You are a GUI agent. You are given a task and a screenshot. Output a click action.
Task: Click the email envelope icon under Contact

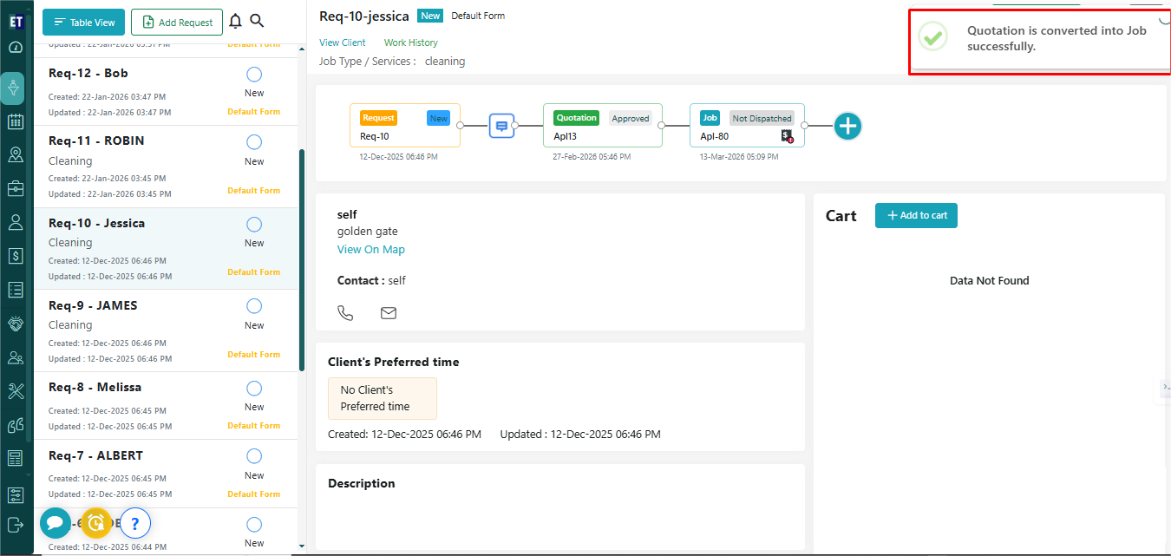[x=389, y=313]
